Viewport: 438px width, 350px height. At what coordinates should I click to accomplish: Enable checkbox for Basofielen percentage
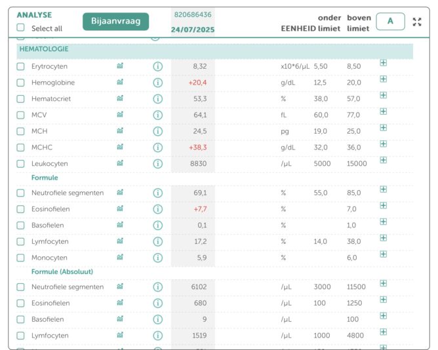(20, 225)
